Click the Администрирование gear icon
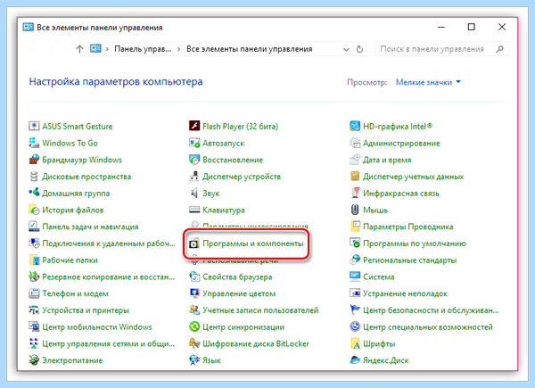535x388 pixels. pyautogui.click(x=355, y=143)
